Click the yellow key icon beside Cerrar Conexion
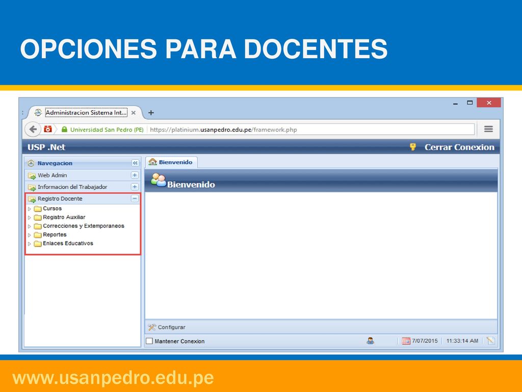The width and height of the screenshot is (522, 392). pyautogui.click(x=413, y=147)
